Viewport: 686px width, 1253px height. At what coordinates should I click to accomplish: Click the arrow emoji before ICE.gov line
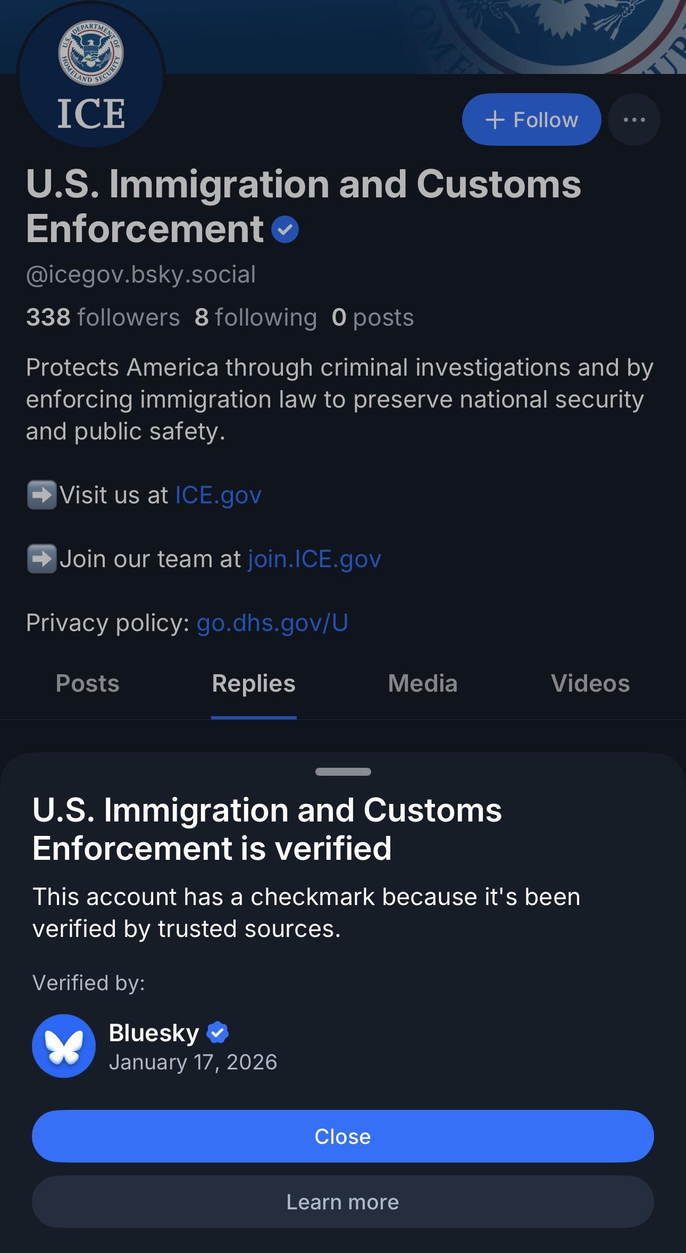point(43,494)
